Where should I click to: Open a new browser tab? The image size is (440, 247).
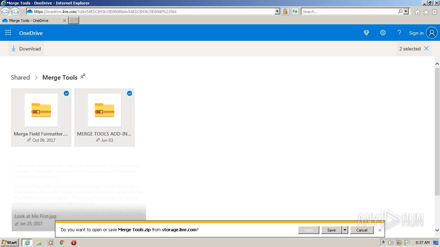[74, 21]
